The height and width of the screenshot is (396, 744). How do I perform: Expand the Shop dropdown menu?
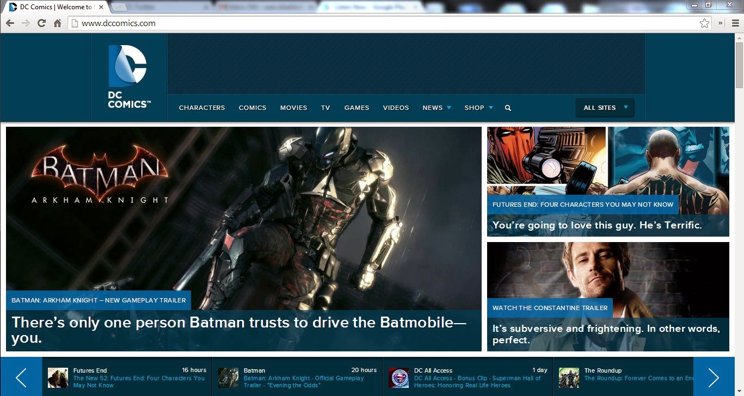(479, 108)
